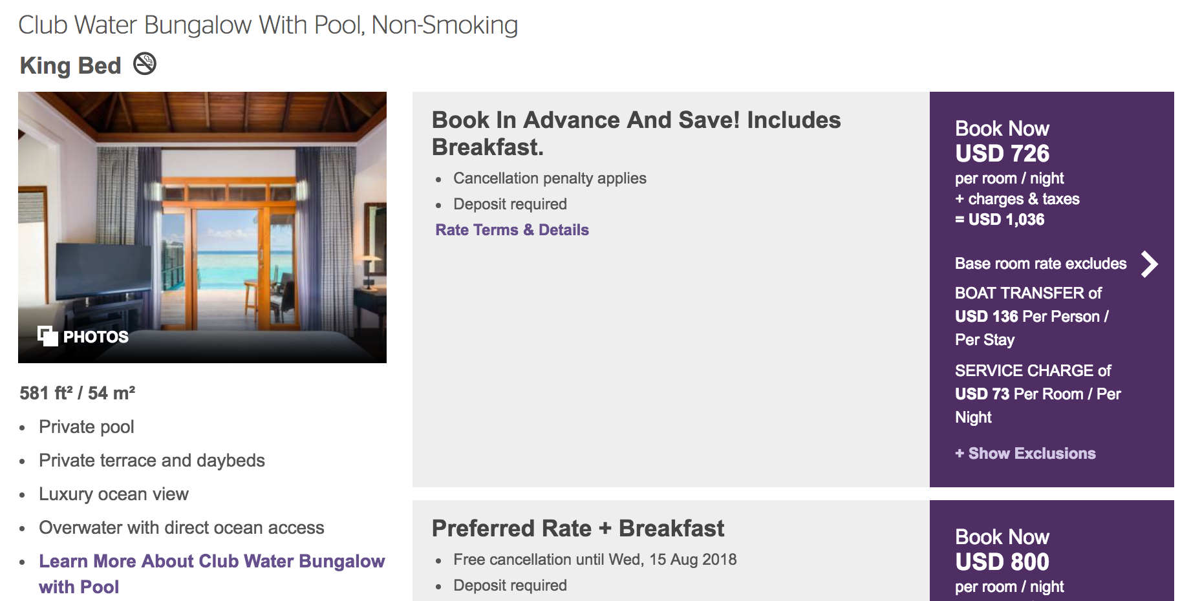Click the PHOTOS label on the image
This screenshot has width=1191, height=601.
pos(96,337)
